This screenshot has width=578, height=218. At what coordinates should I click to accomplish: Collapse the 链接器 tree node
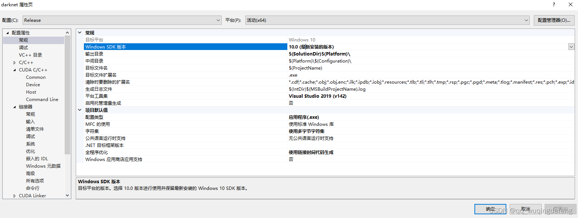14,107
